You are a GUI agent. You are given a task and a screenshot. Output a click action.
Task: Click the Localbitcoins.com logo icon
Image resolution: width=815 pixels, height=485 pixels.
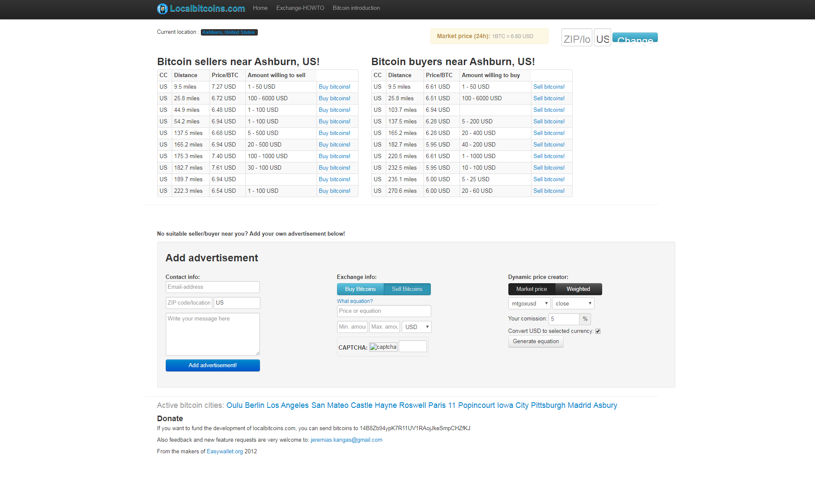pos(162,9)
